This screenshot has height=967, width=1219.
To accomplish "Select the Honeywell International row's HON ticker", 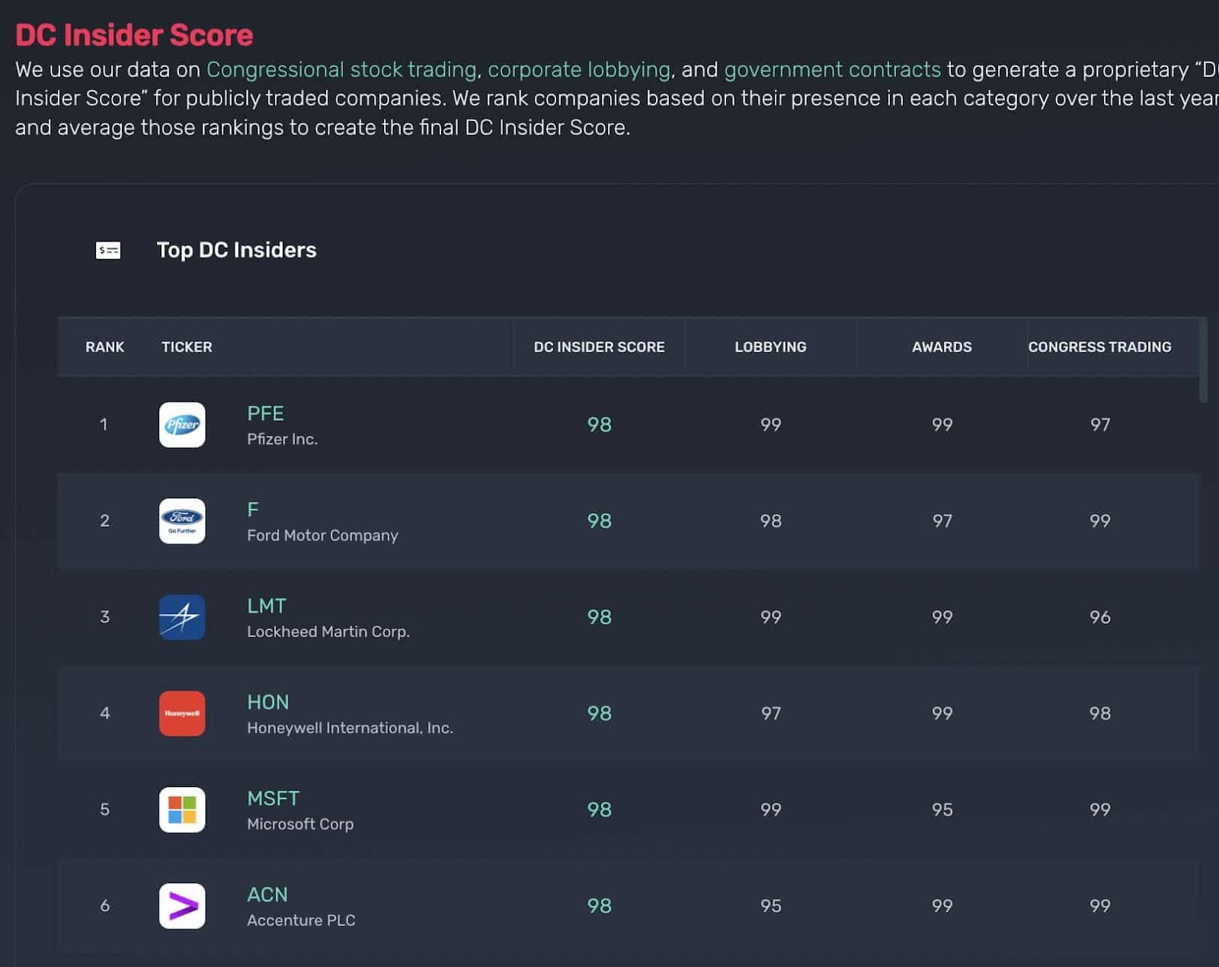I will [x=267, y=702].
